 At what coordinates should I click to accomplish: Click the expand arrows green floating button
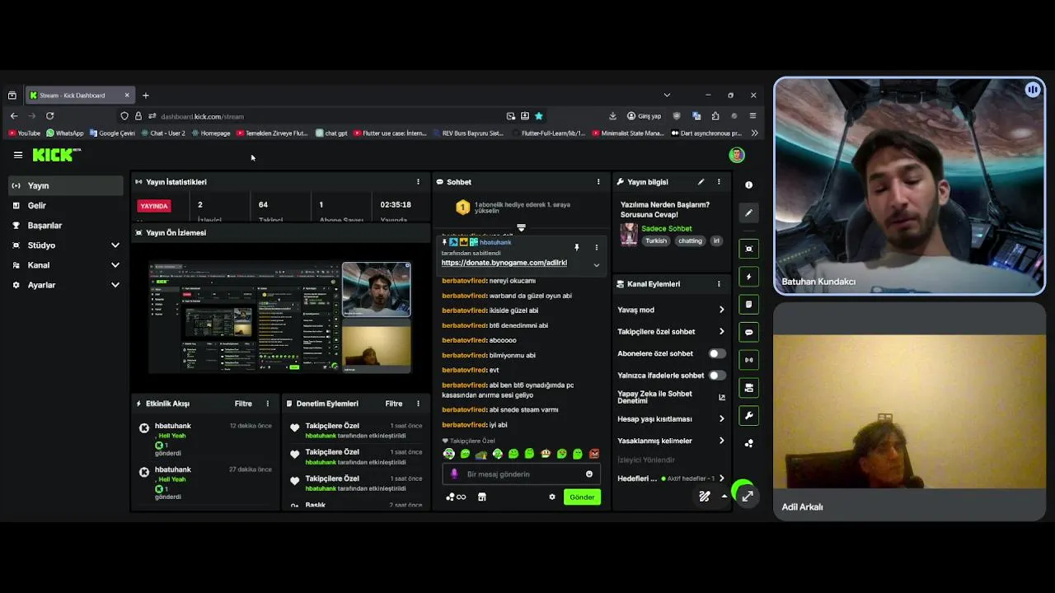point(747,496)
